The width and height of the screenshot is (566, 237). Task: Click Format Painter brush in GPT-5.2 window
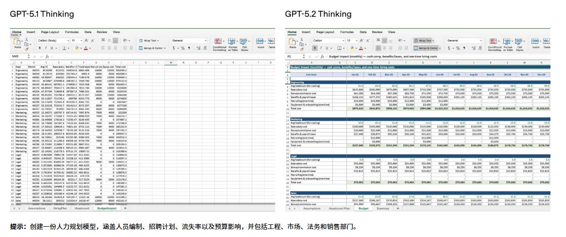coord(302,49)
